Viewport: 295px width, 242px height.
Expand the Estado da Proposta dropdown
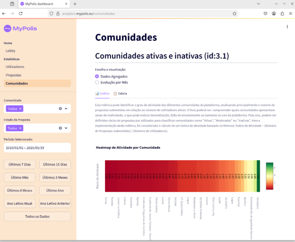click(66, 128)
